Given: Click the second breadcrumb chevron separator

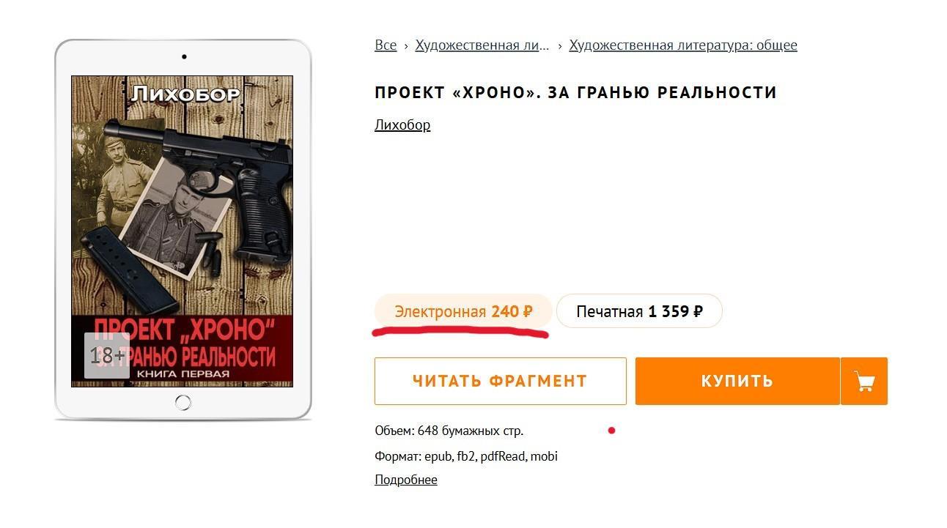Looking at the screenshot, I should point(560,45).
